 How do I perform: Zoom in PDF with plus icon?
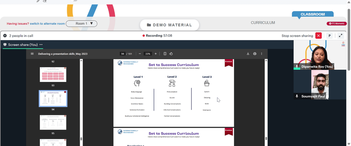tap(155, 54)
